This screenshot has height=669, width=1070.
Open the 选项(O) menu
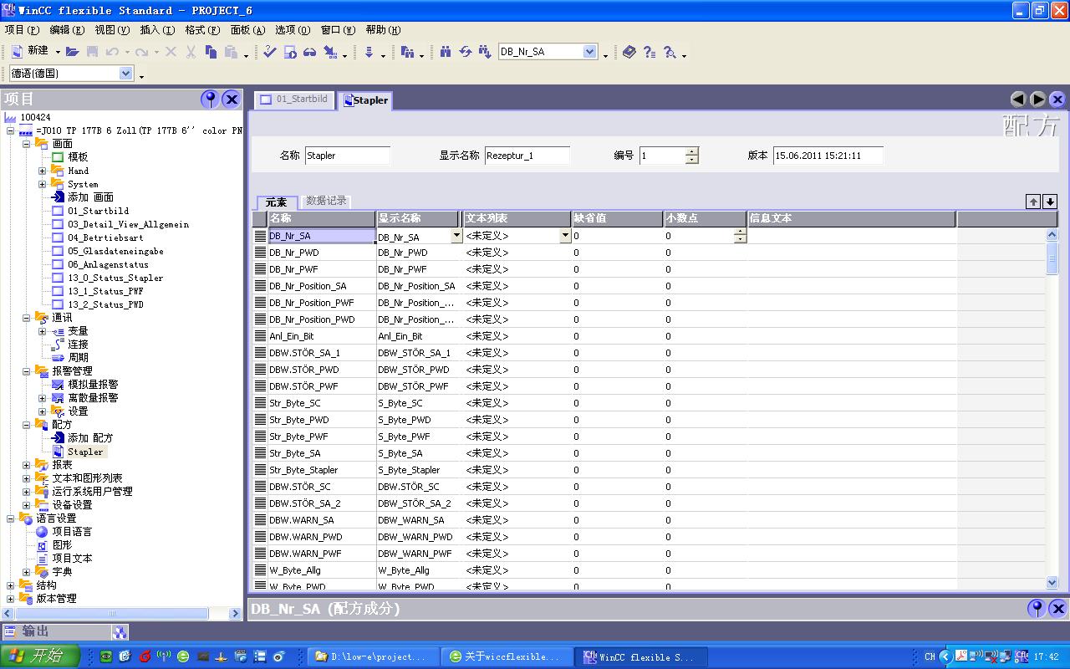point(293,30)
